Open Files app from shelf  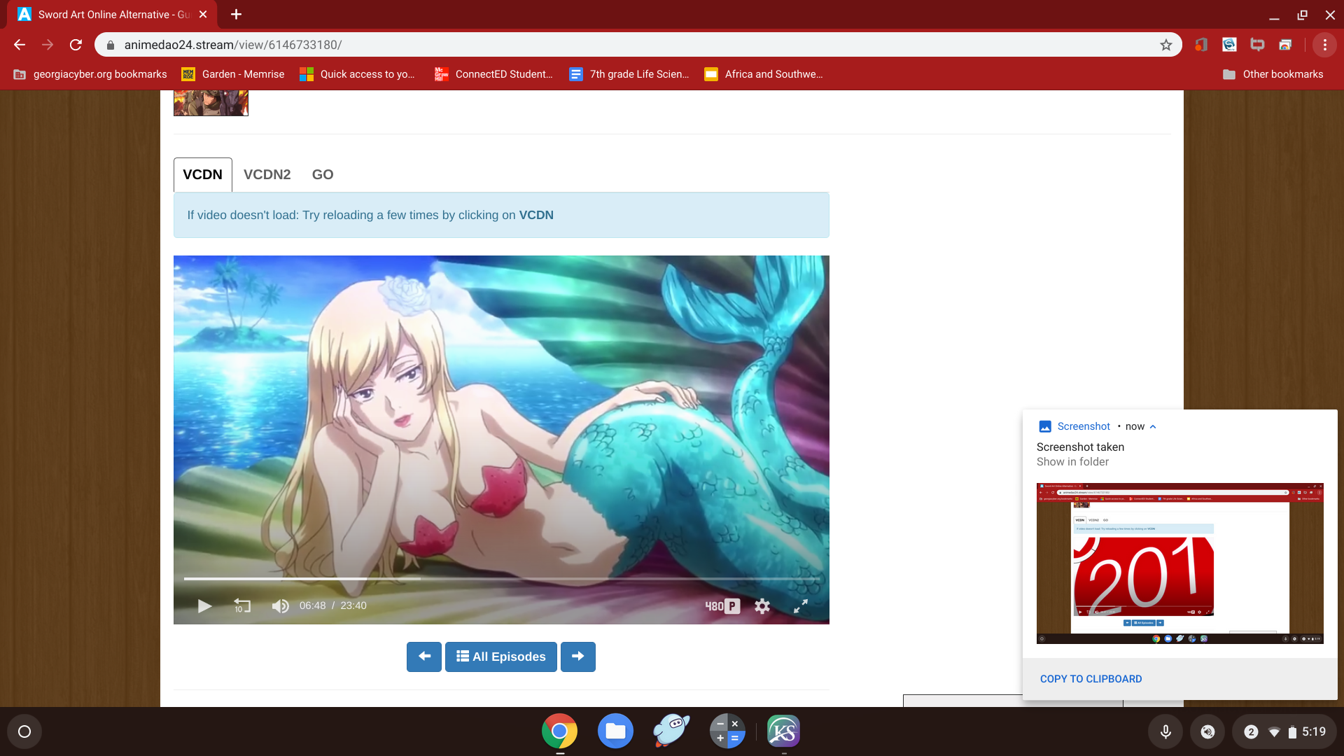point(615,731)
